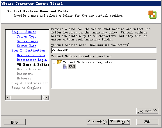This screenshot has height=128, width=162.
Task: Click the RFGZ datacenter icon
Action: [x=65, y=67]
